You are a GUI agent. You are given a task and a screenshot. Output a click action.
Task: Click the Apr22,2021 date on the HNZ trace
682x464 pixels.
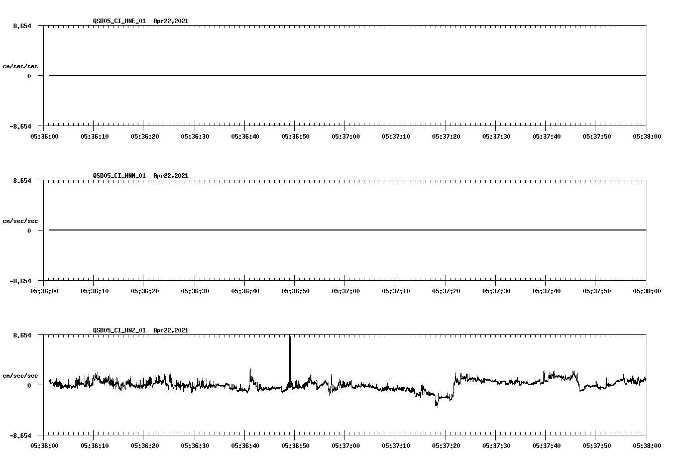(x=171, y=330)
